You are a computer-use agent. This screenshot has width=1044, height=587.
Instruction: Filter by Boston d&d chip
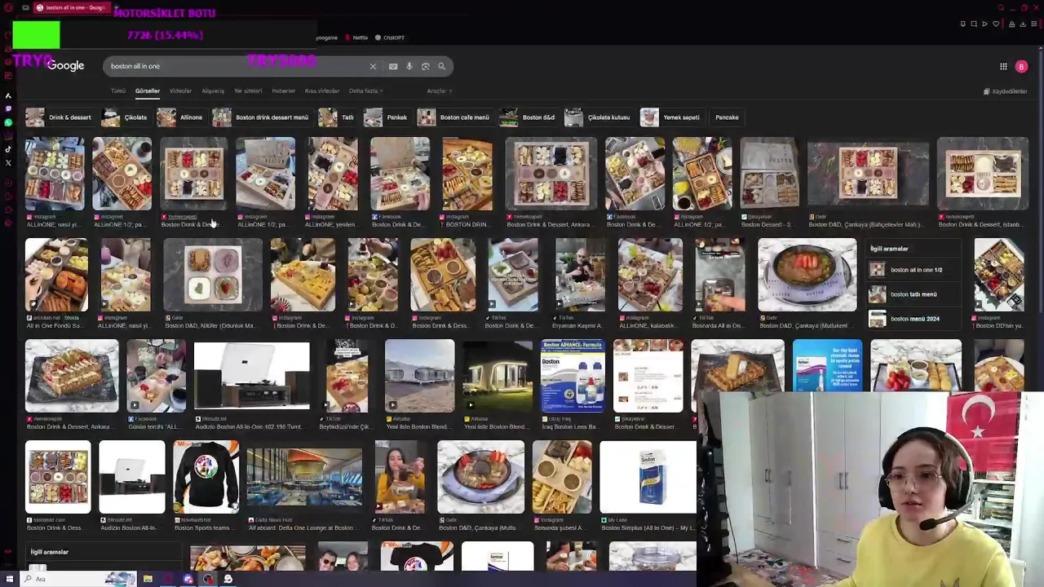tap(528, 117)
